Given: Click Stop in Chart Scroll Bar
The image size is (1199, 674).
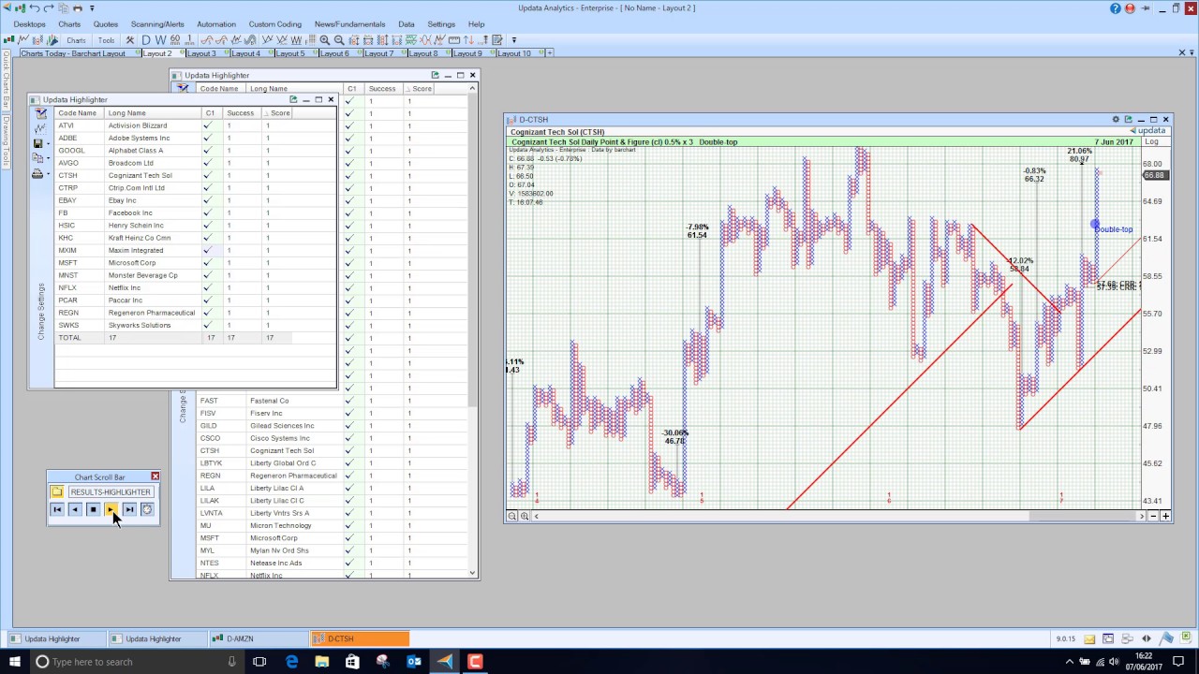Looking at the screenshot, I should 93,509.
